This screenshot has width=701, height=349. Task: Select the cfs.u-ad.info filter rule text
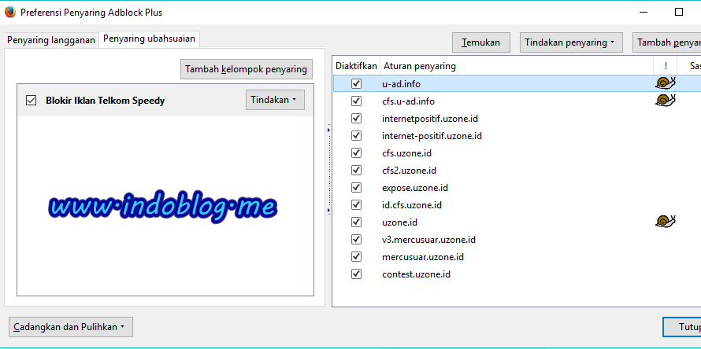408,101
